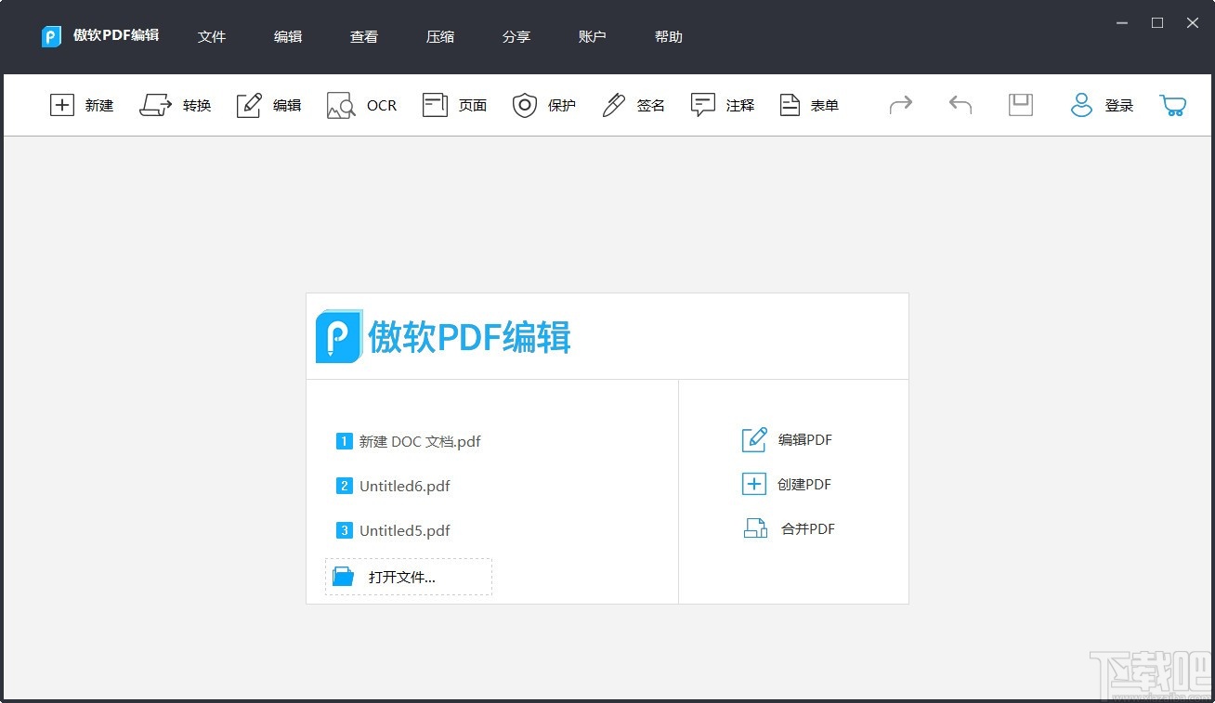
Task: Open the 文件 menu
Action: [212, 36]
